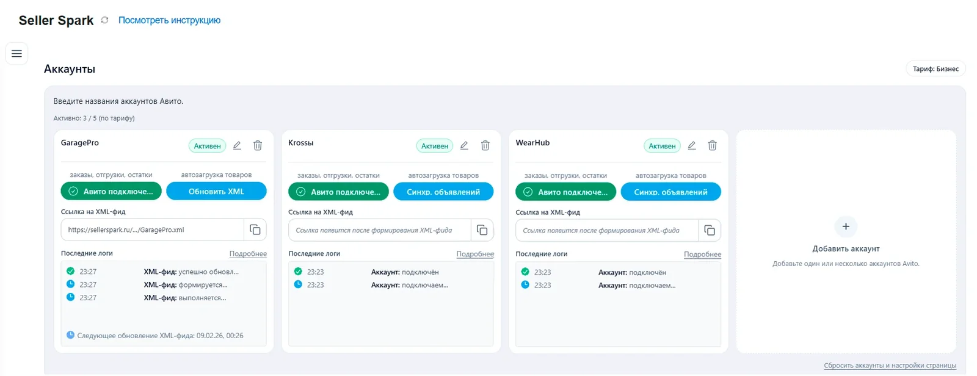Click Авито подключено button in WearHub
977x376 pixels.
pyautogui.click(x=565, y=192)
